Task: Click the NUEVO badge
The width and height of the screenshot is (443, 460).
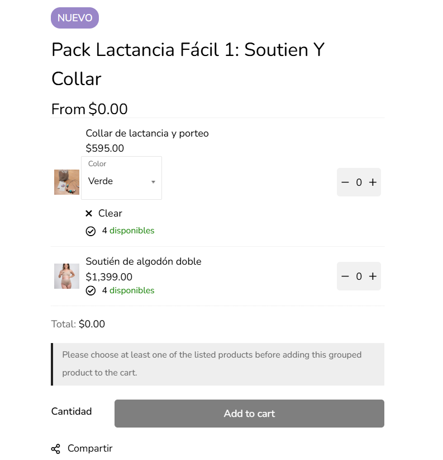Action: click(75, 18)
